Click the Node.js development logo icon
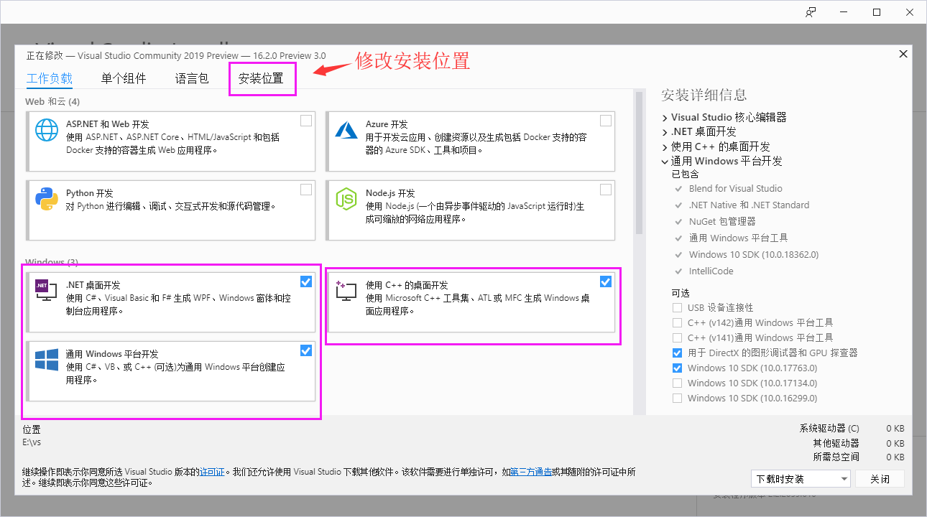927x517 pixels. tap(346, 199)
